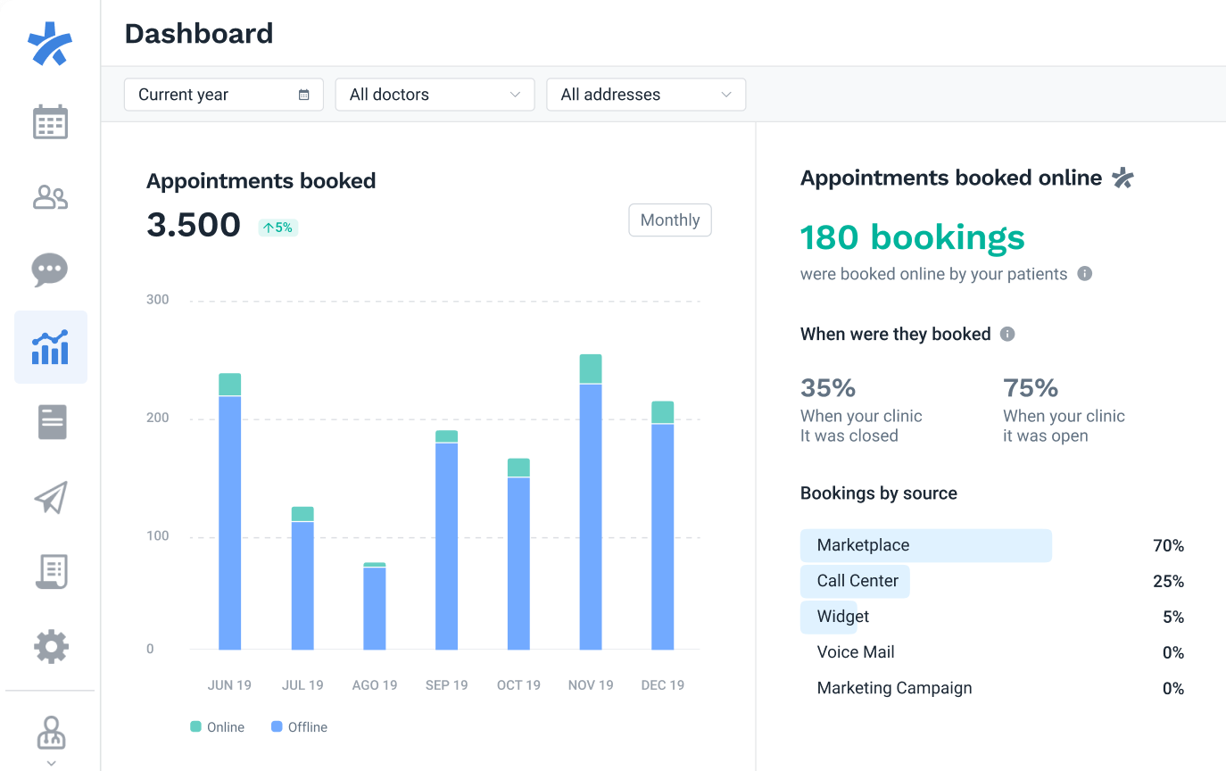Click info icon next to booked online text

coord(1084,274)
